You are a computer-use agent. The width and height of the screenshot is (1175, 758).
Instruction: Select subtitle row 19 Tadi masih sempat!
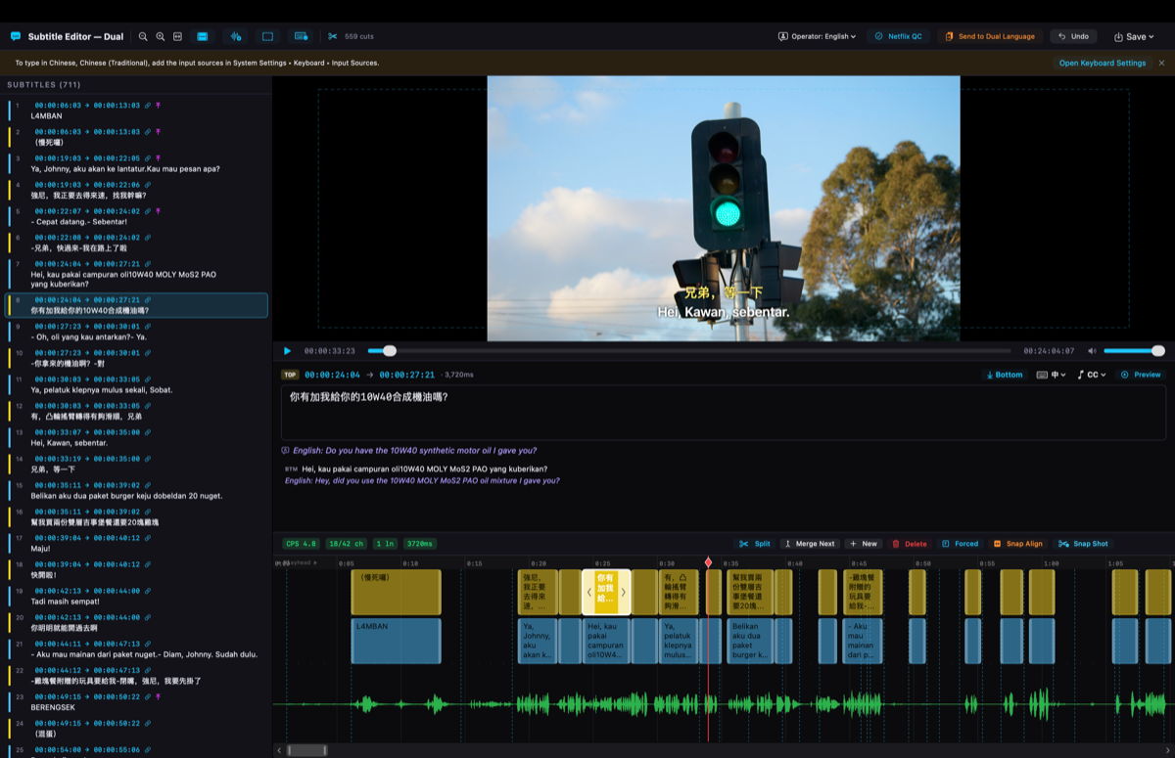tap(136, 596)
